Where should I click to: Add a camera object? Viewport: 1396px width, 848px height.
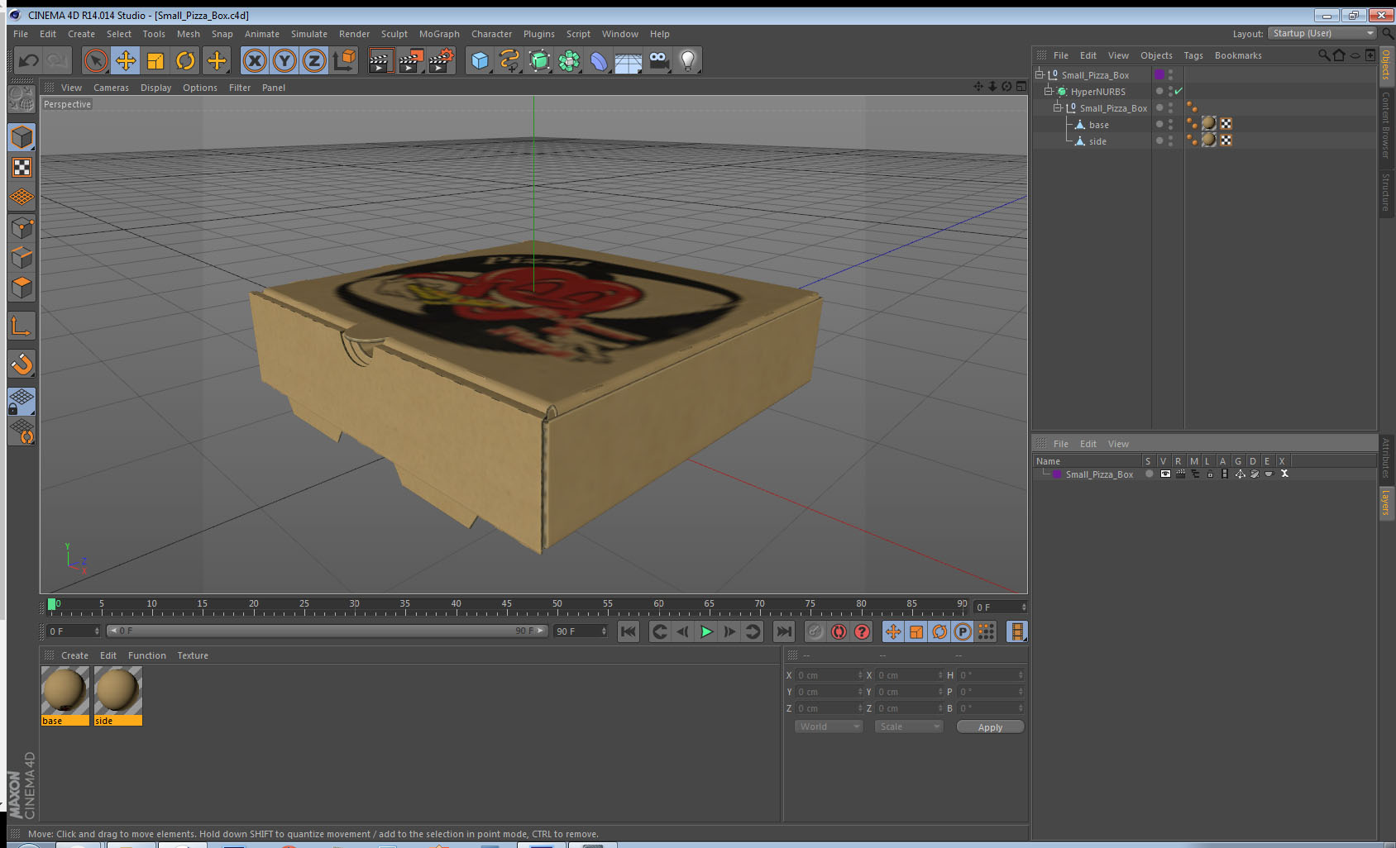[x=658, y=60]
